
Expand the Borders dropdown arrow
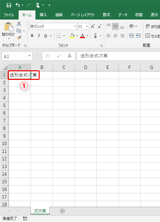64,36
